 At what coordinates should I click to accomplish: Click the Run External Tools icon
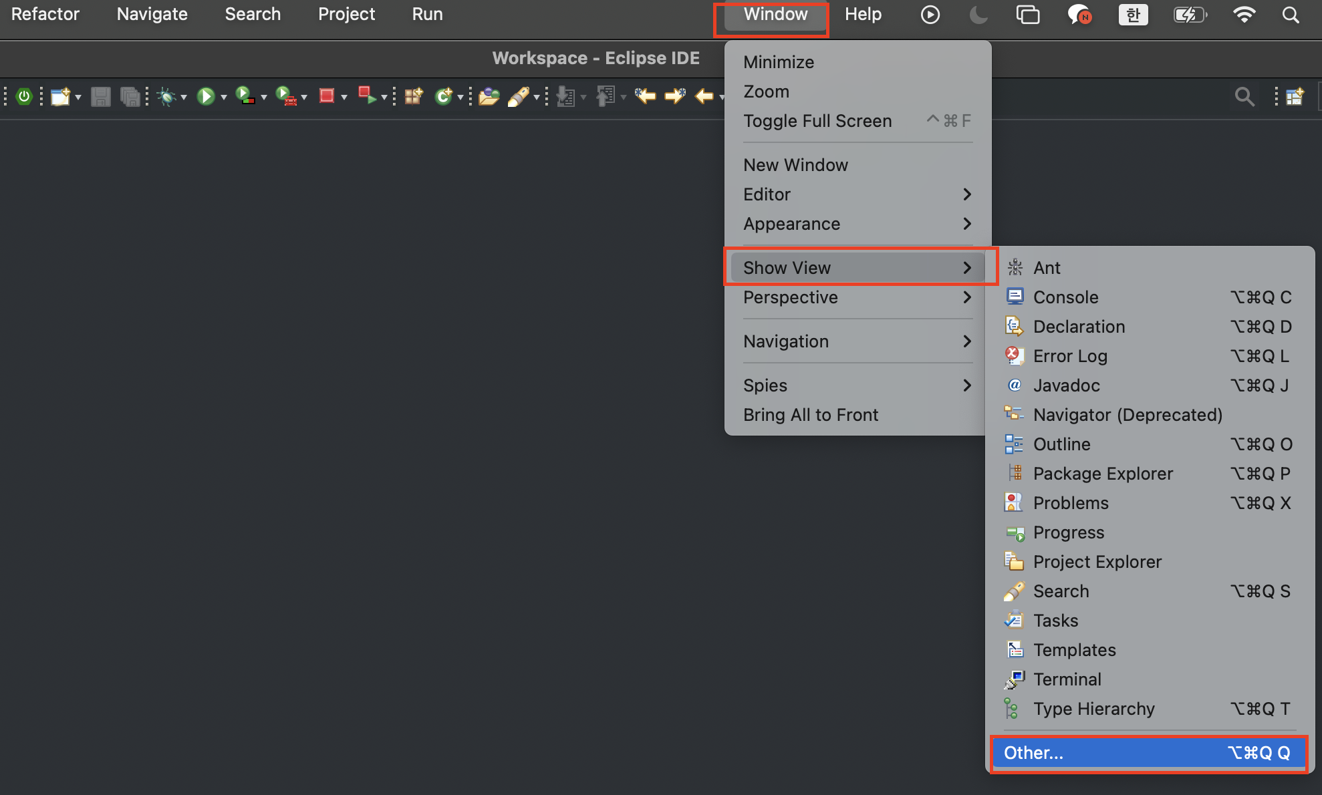coord(286,97)
